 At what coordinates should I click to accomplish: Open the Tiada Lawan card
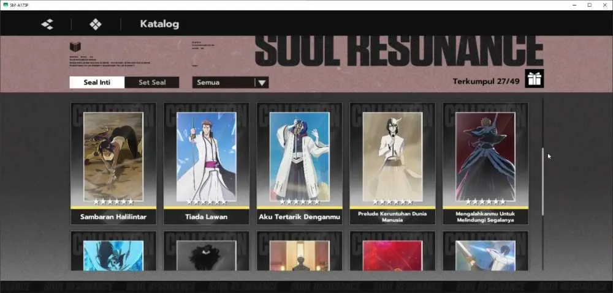(x=207, y=163)
